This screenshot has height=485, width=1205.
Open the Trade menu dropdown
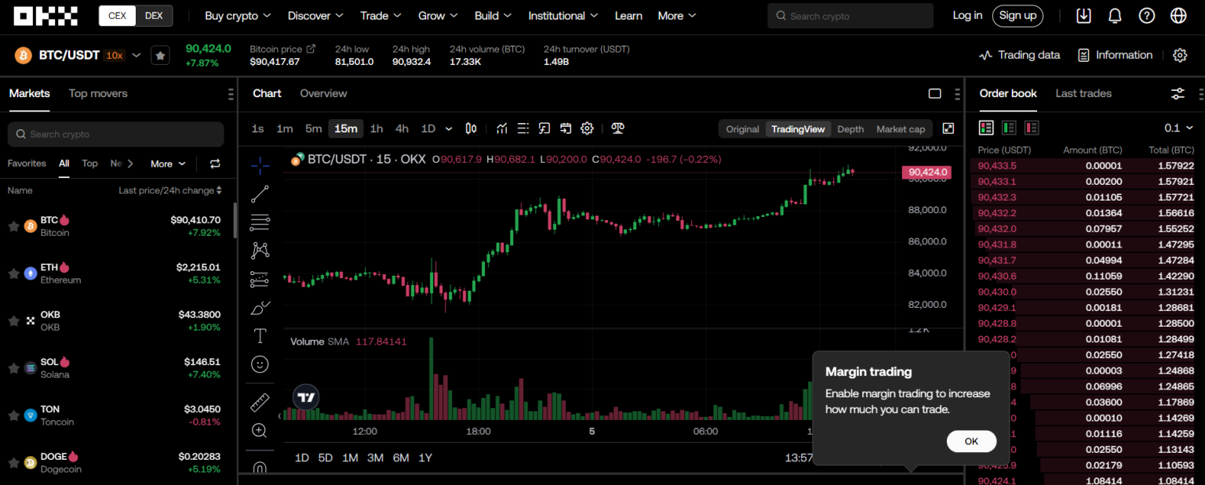pos(380,16)
